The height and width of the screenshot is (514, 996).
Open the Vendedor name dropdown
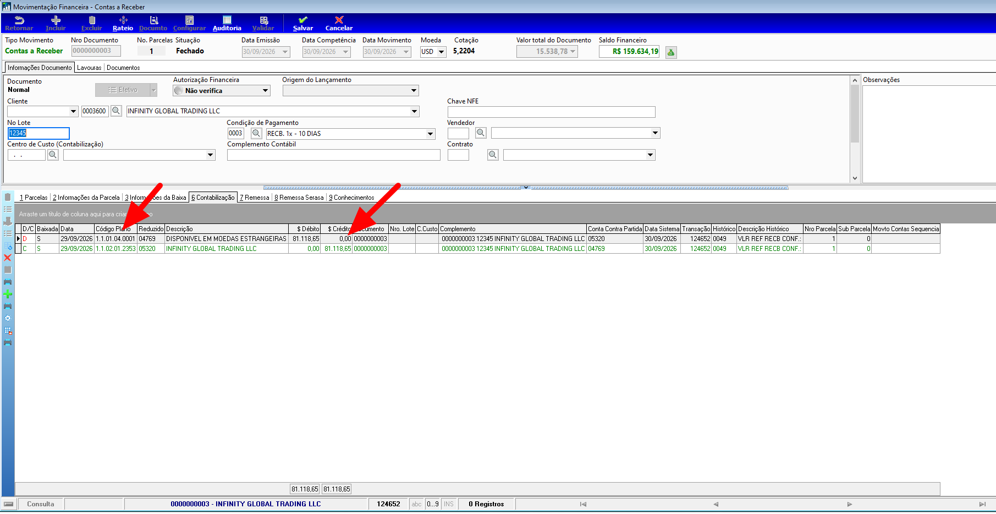tap(655, 133)
